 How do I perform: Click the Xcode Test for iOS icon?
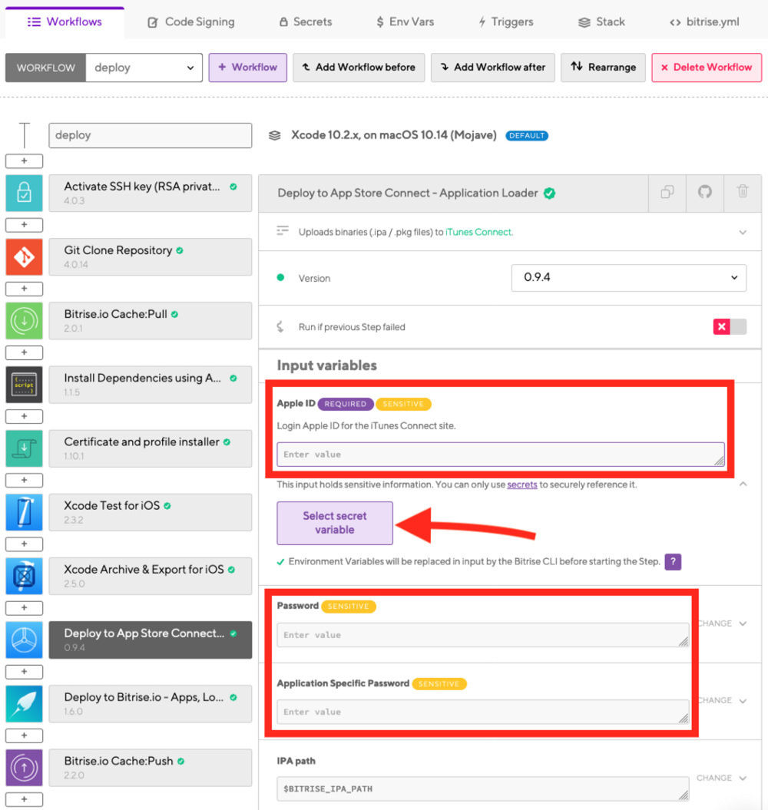click(x=24, y=512)
